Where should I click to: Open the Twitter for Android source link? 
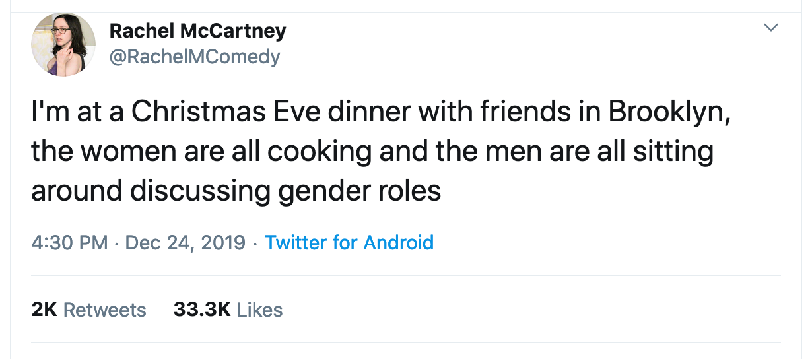(x=349, y=243)
